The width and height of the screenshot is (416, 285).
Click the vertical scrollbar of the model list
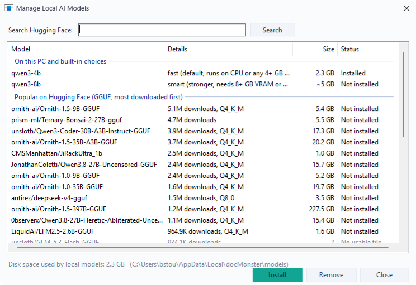pos(404,94)
